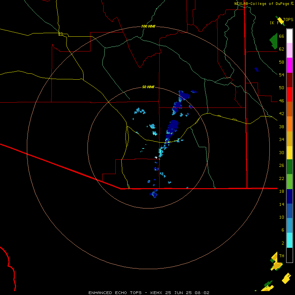Click the NEXLAB-College of DuPage label
The height and width of the screenshot is (295, 295).
pyautogui.click(x=262, y=4)
